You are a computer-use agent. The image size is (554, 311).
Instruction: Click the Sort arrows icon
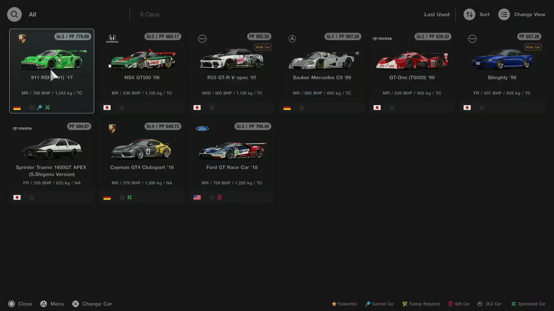tap(469, 14)
